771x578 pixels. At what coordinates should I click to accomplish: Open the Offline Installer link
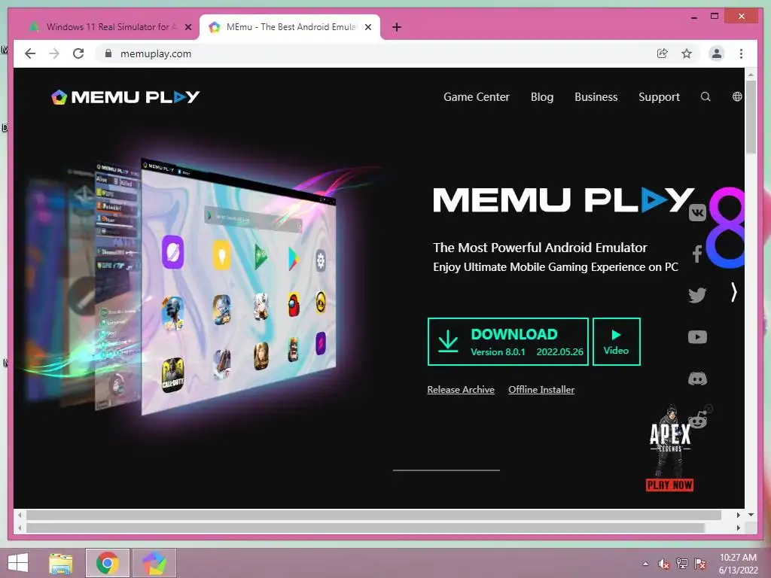541,389
